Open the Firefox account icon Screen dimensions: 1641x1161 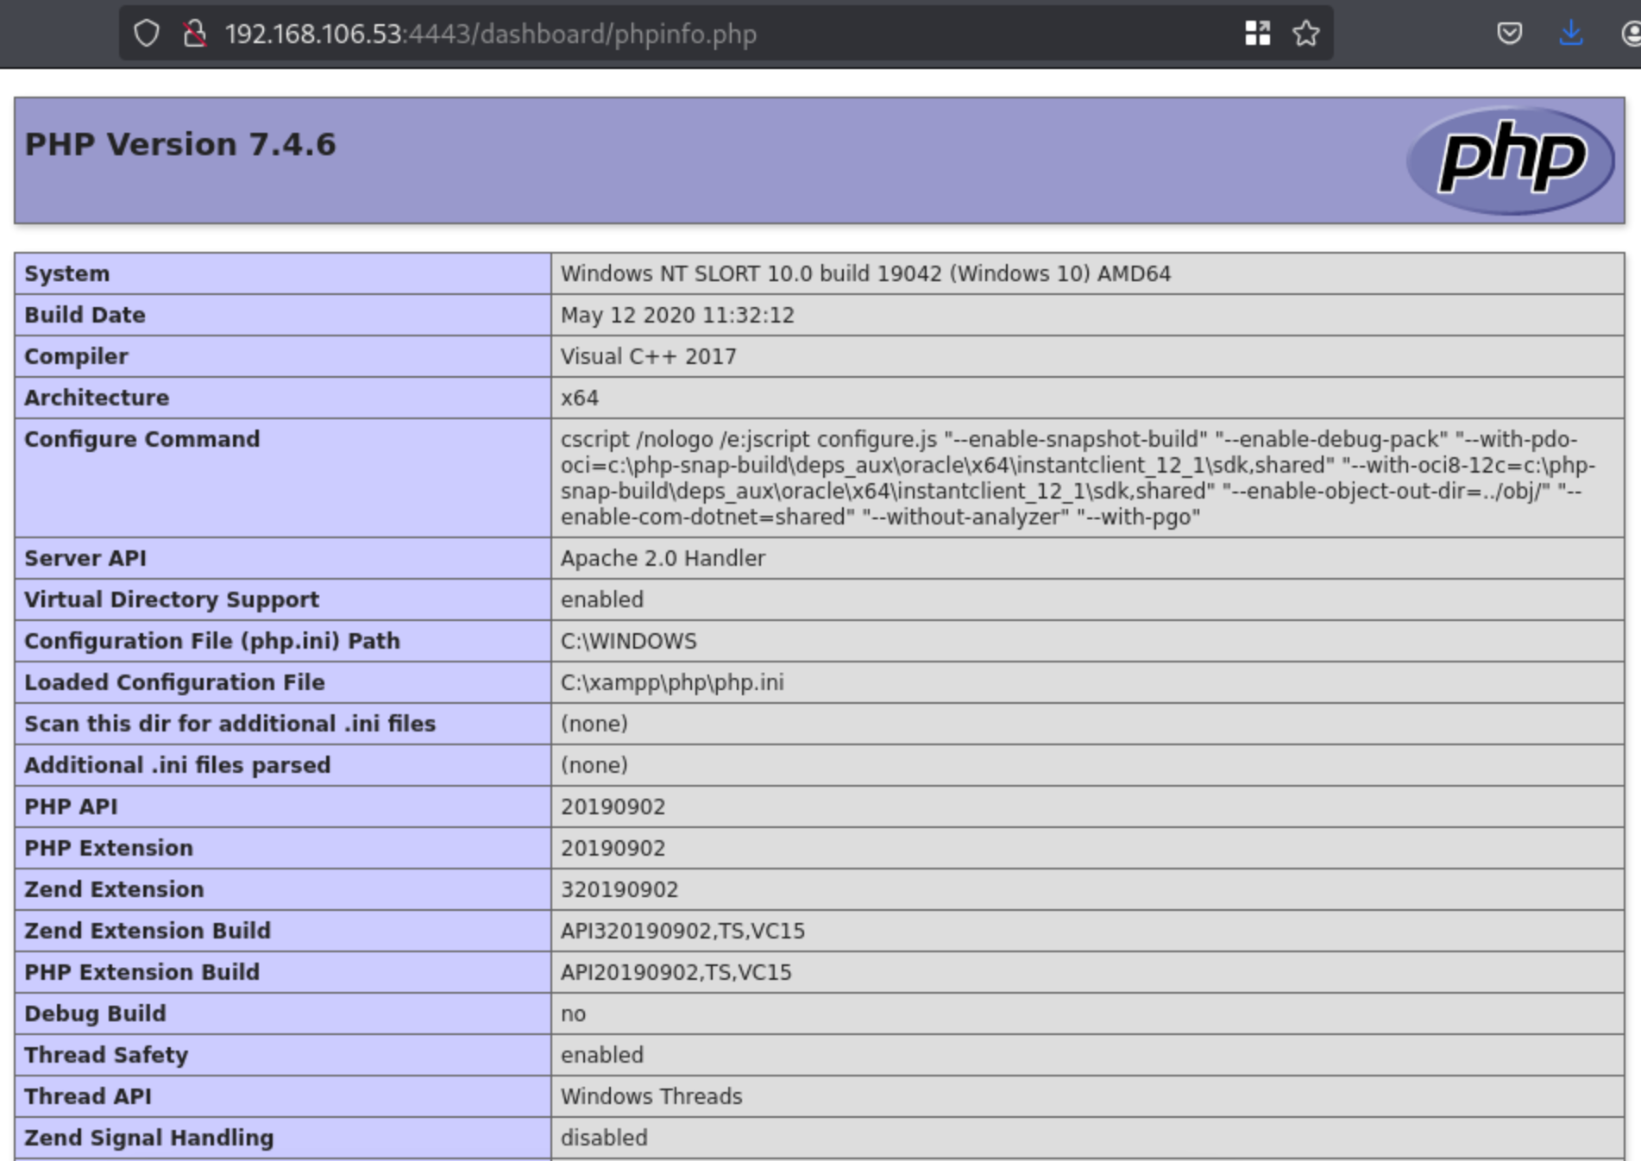pos(1630,34)
